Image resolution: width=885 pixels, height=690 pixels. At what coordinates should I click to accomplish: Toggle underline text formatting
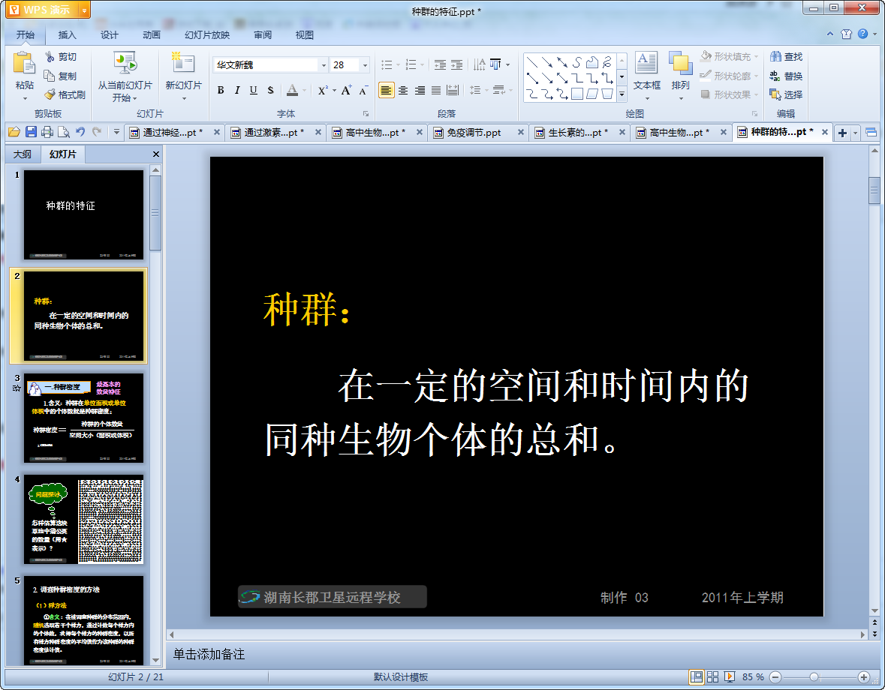click(254, 90)
